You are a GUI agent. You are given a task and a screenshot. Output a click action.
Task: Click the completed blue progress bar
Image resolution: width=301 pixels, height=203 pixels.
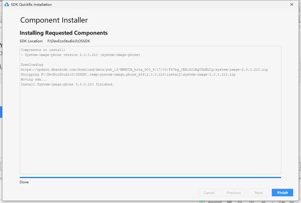pos(150,178)
